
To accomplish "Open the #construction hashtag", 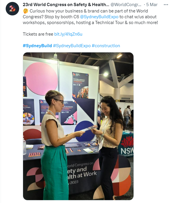I will point(106,46).
